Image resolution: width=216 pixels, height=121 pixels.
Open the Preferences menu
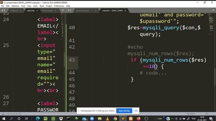tap(59, 6)
